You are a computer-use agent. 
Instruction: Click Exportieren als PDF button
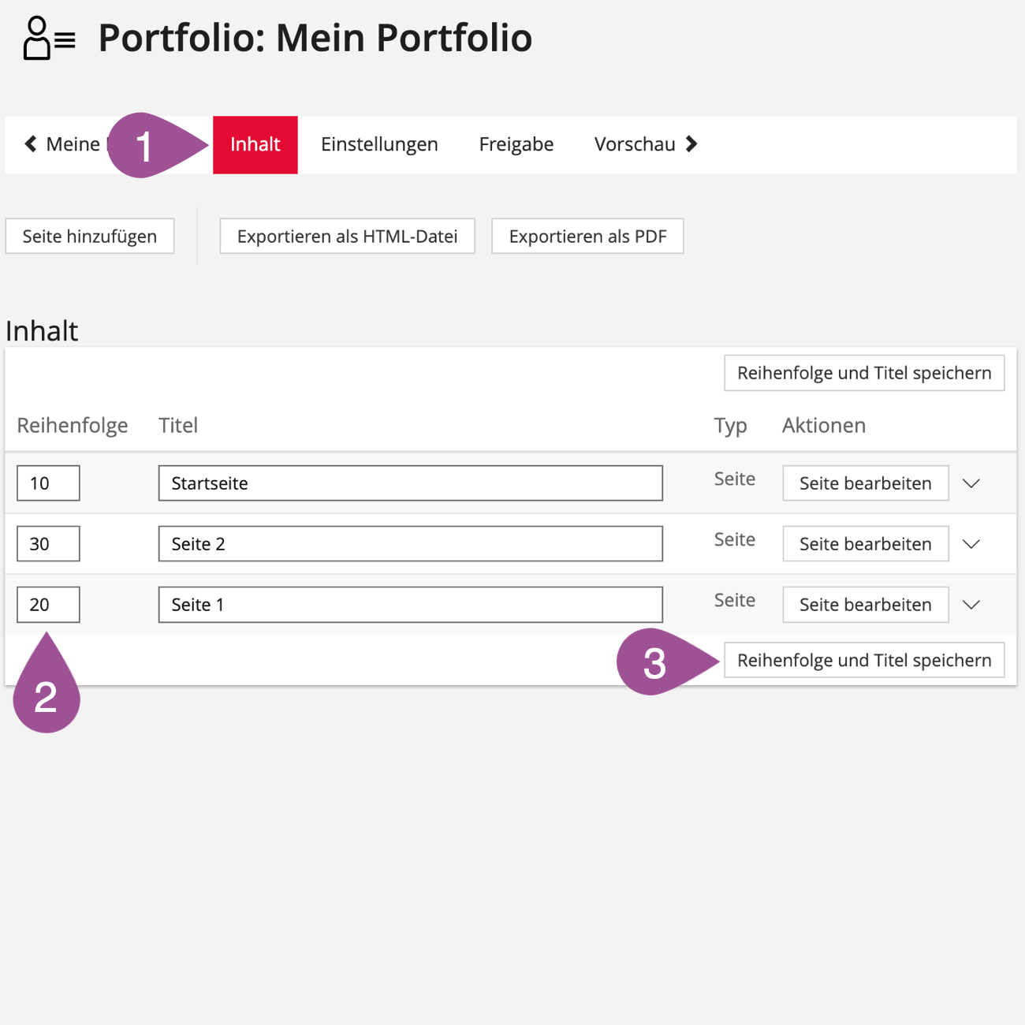pos(587,237)
